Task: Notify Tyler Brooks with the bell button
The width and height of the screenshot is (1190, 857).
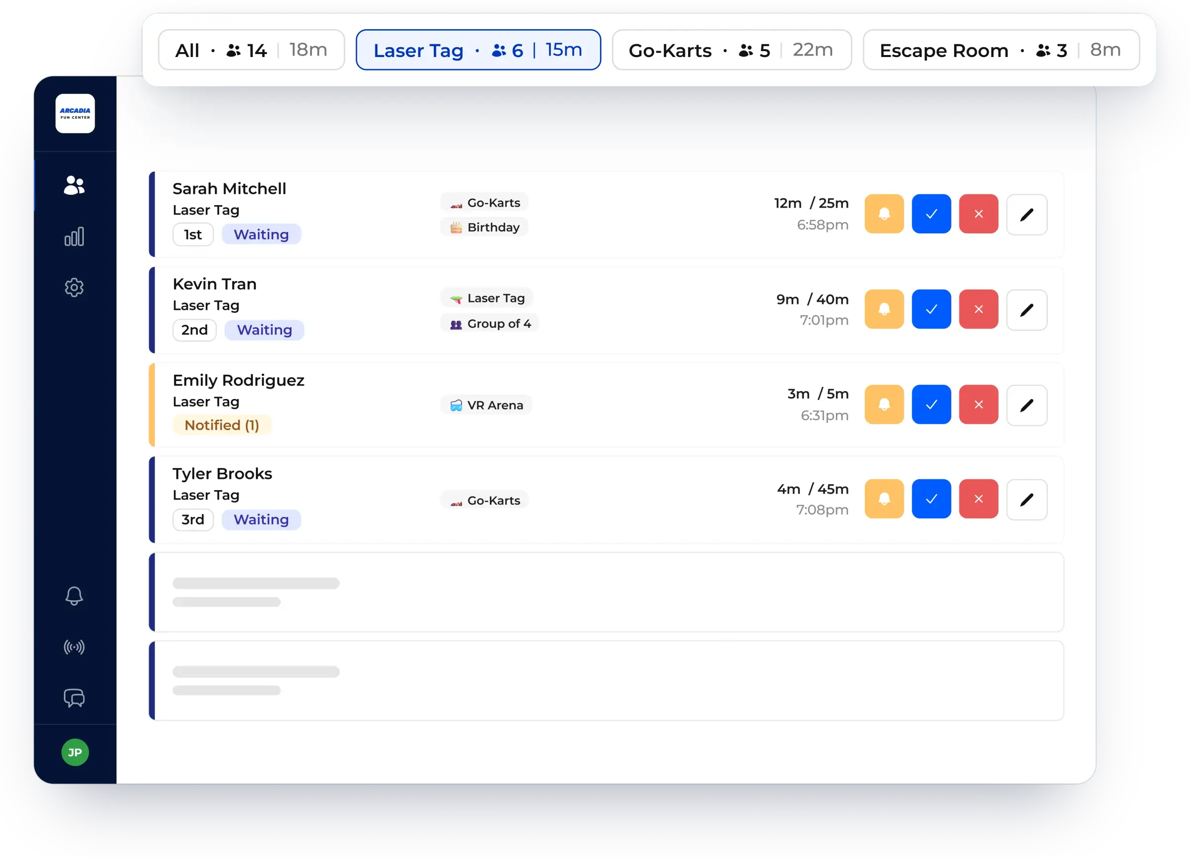Action: point(884,499)
